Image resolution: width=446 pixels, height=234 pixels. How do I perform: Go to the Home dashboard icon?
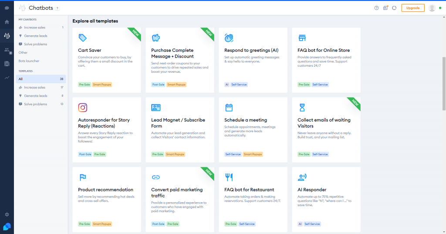pyautogui.click(x=7, y=22)
